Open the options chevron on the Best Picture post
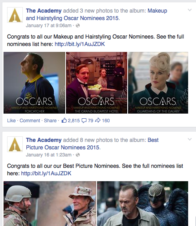196x226 pixels. point(190,139)
